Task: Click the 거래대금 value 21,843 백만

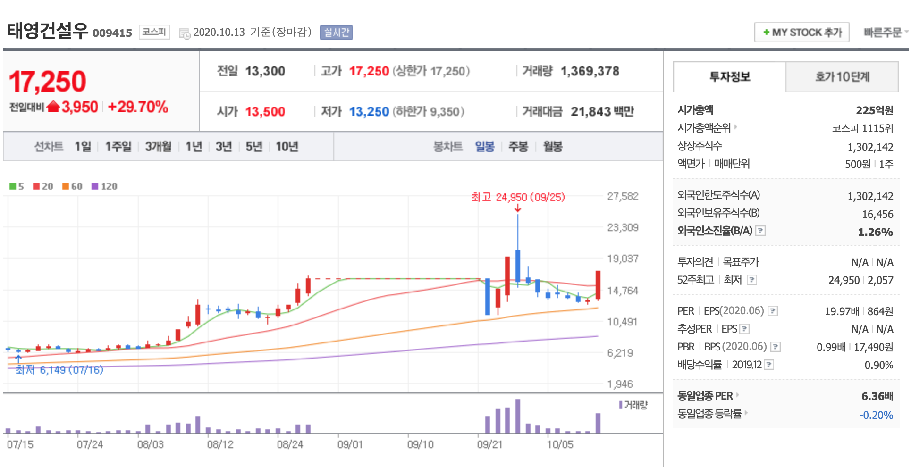Action: point(602,112)
